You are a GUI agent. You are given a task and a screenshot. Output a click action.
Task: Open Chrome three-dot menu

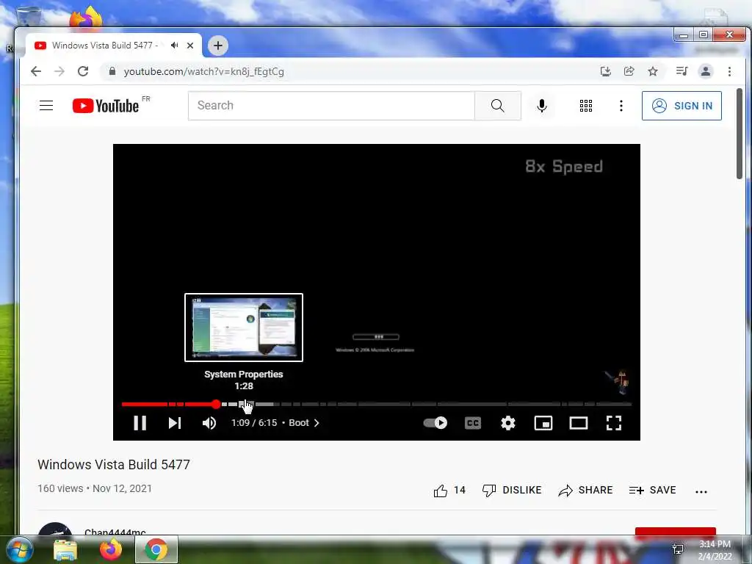pyautogui.click(x=729, y=71)
